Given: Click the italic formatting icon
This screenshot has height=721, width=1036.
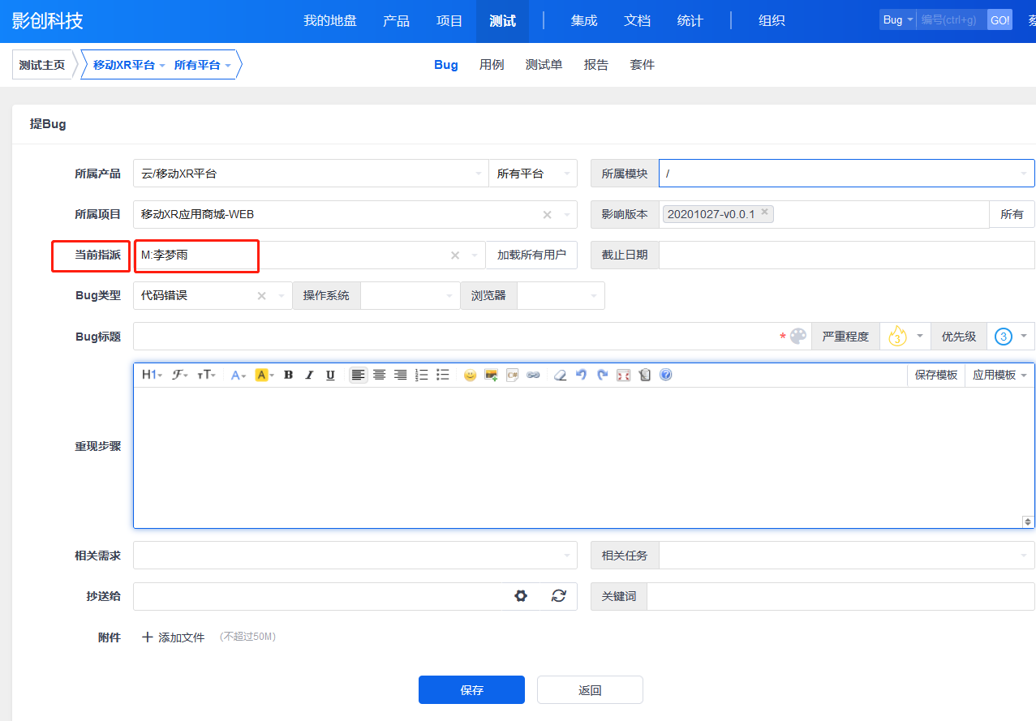Looking at the screenshot, I should point(309,375).
